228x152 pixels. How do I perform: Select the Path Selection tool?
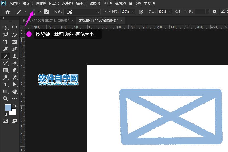(15, 84)
